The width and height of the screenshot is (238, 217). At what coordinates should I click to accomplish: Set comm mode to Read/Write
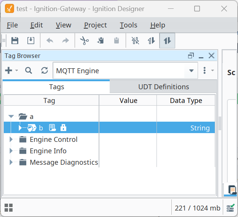pyautogui.click(x=167, y=40)
